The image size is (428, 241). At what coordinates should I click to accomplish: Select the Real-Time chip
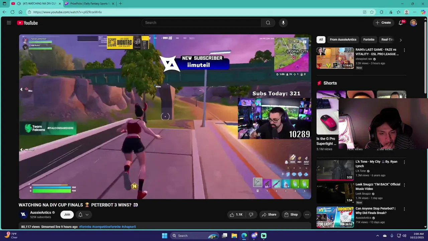click(x=388, y=39)
